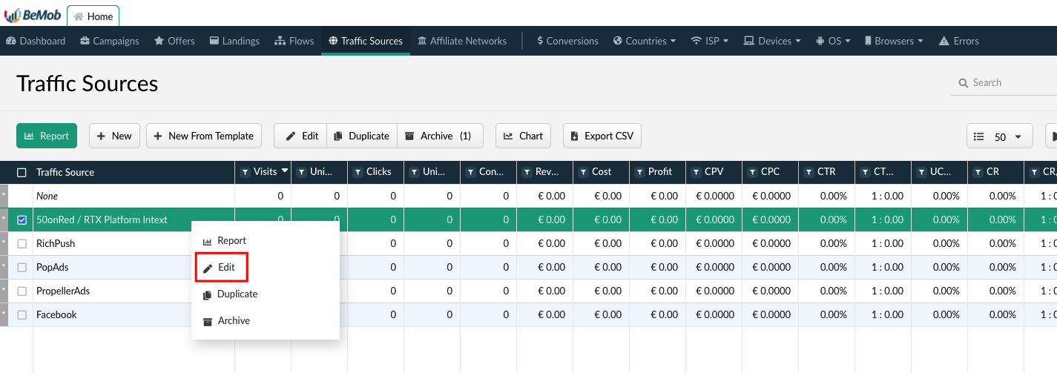Click Edit in the toolbar
Image resolution: width=1057 pixels, height=373 pixels.
pos(300,136)
